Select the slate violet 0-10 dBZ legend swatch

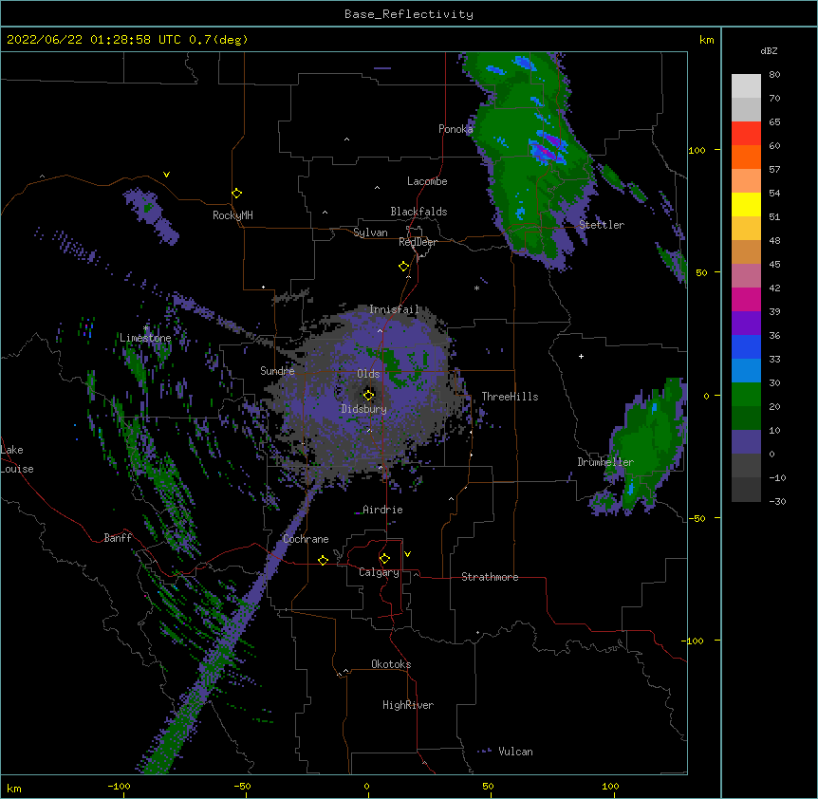pos(746,442)
